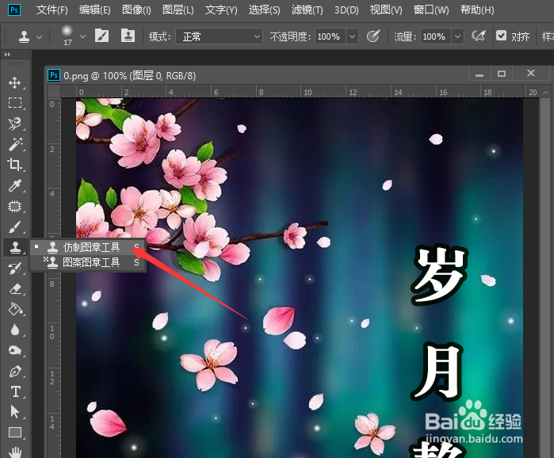Image resolution: width=554 pixels, height=458 pixels.
Task: Open the View (视图) menu
Action: coord(386,10)
